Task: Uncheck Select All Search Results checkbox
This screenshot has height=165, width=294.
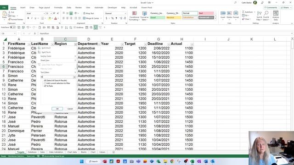Action: pyautogui.click(x=45, y=81)
